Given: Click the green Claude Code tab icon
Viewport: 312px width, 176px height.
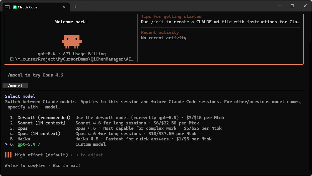Looking at the screenshot, I should pos(15,7).
